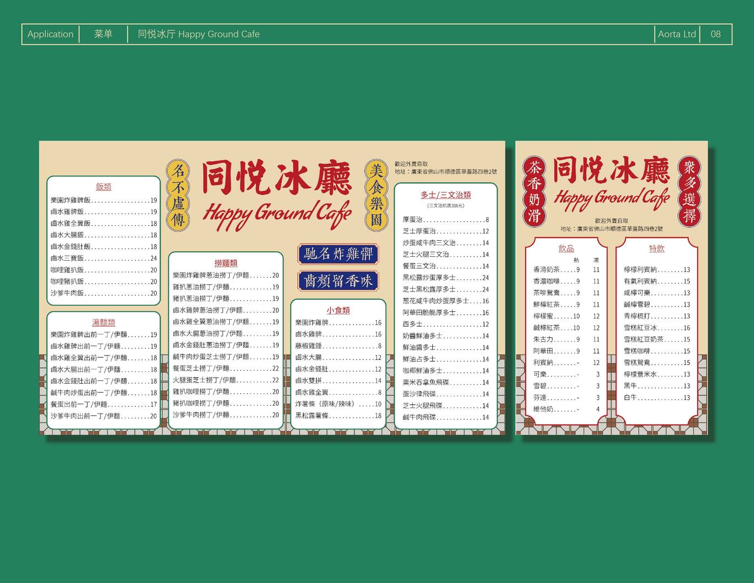This screenshot has height=583, width=754.
Task: Click '歡迎外賣自取' on the drinks menu
Action: 612,221
